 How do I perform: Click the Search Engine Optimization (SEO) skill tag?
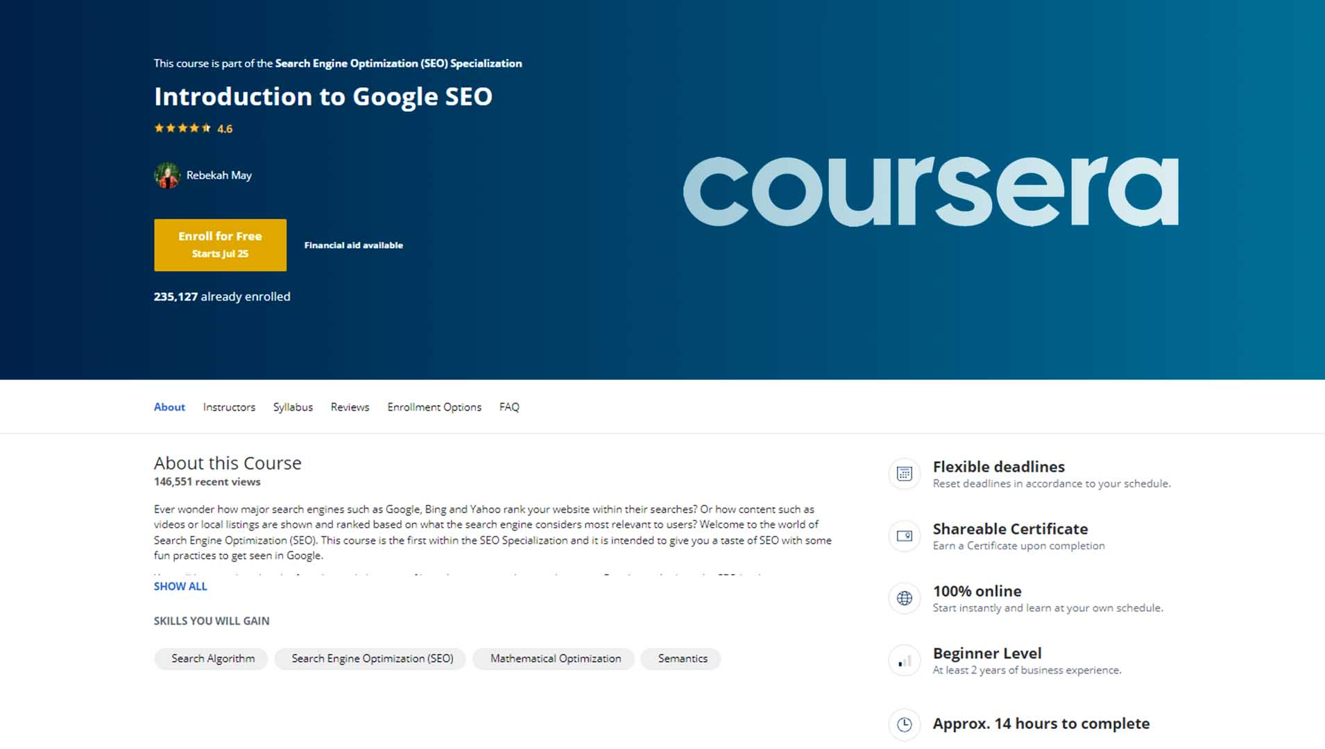(370, 659)
